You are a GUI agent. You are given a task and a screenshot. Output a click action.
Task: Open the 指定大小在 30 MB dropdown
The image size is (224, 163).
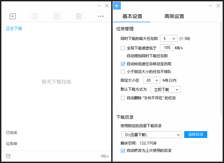click(x=151, y=80)
